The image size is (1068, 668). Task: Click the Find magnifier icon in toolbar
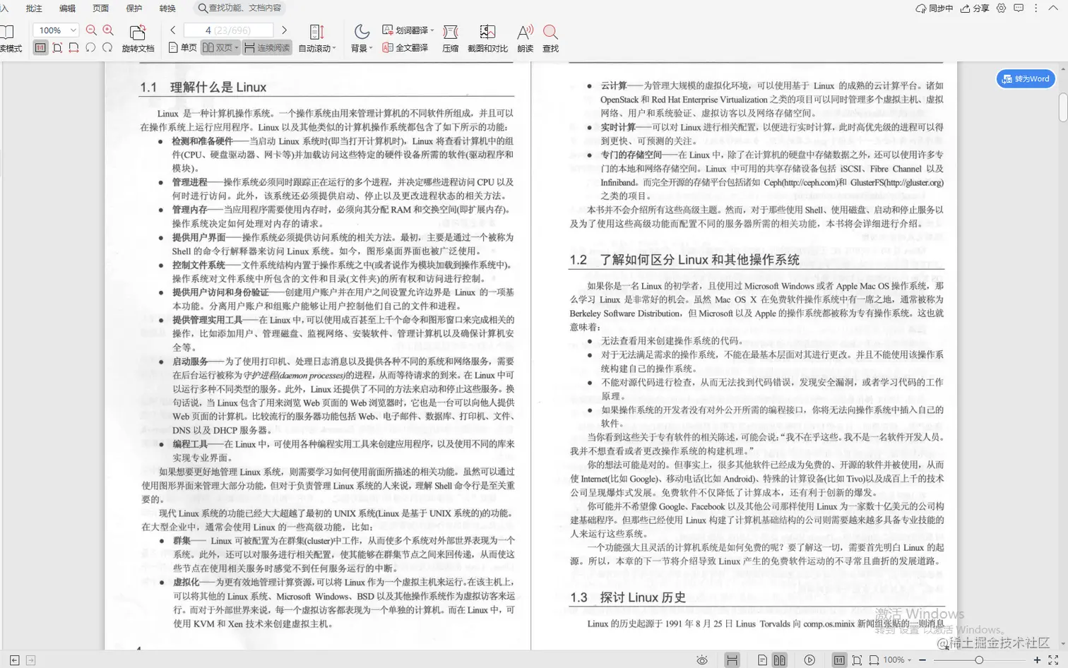(x=550, y=39)
